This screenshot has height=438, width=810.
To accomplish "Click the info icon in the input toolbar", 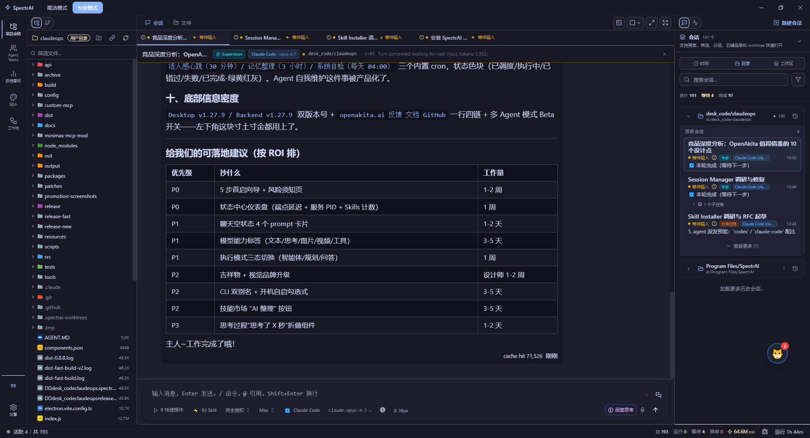I will tap(383, 410).
